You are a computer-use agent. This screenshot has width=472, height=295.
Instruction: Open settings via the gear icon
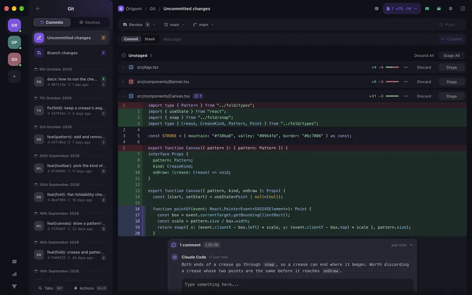click(x=451, y=8)
